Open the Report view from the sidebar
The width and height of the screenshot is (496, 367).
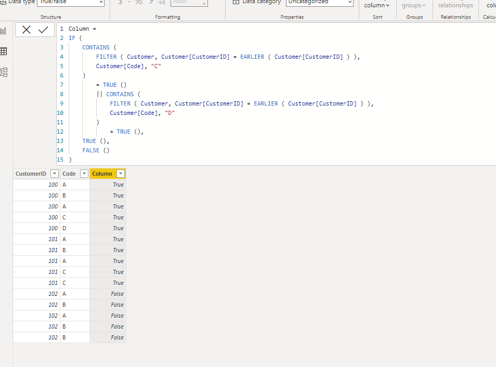point(4,31)
